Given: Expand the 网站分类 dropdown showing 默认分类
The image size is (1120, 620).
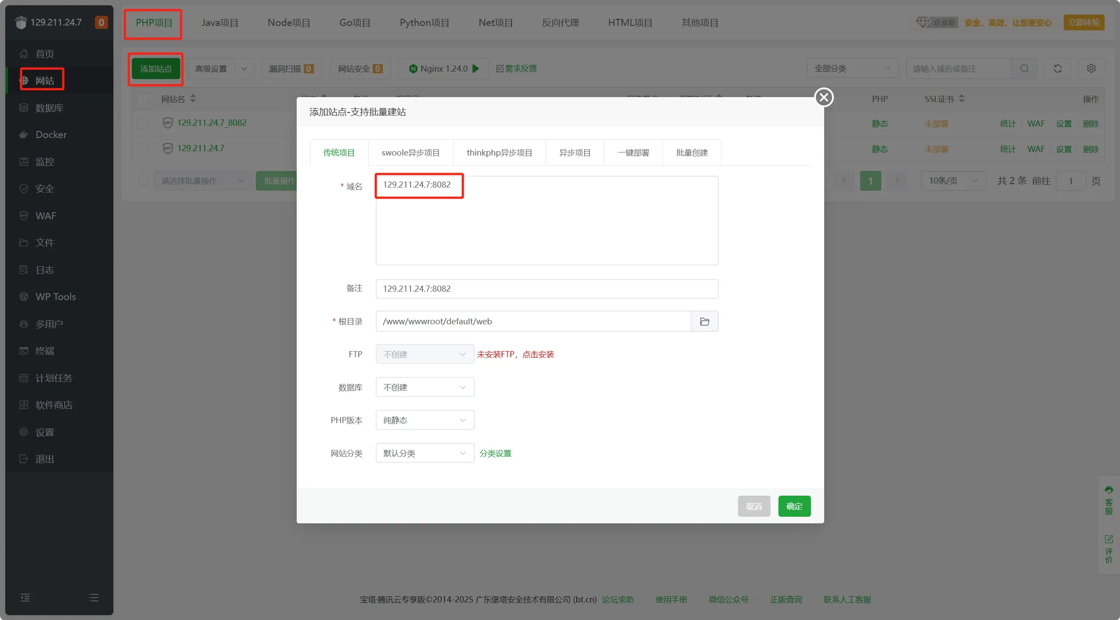Looking at the screenshot, I should (425, 453).
